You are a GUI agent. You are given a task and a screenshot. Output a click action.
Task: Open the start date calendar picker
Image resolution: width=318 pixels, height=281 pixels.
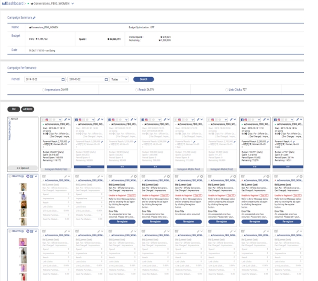coord(64,80)
